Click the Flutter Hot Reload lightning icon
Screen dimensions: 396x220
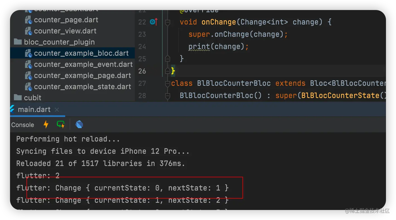[x=46, y=124]
